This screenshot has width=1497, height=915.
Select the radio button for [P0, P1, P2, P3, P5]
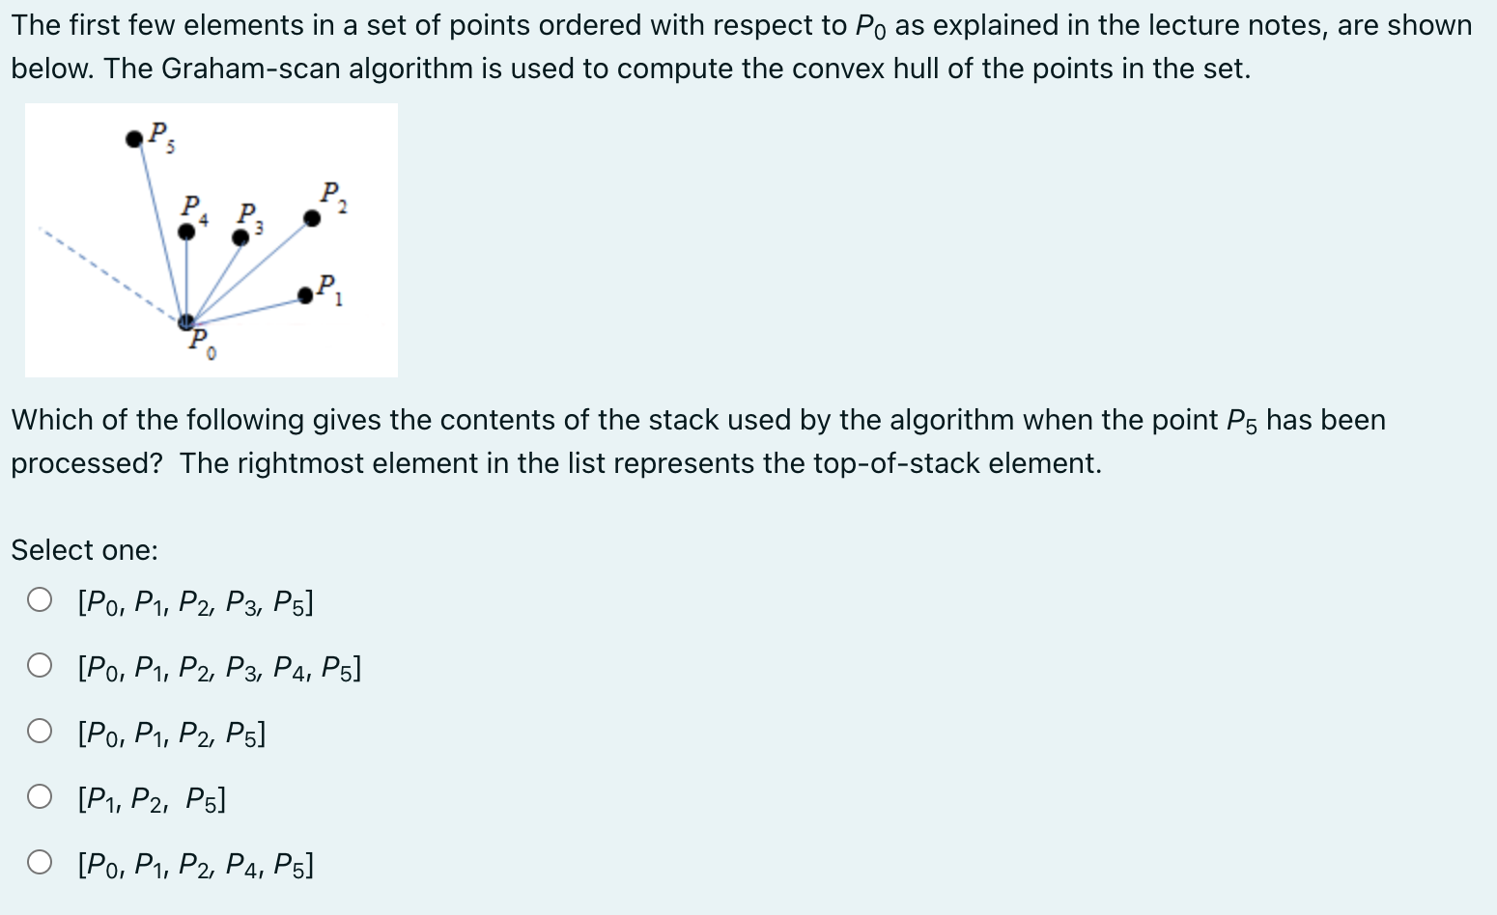(40, 599)
